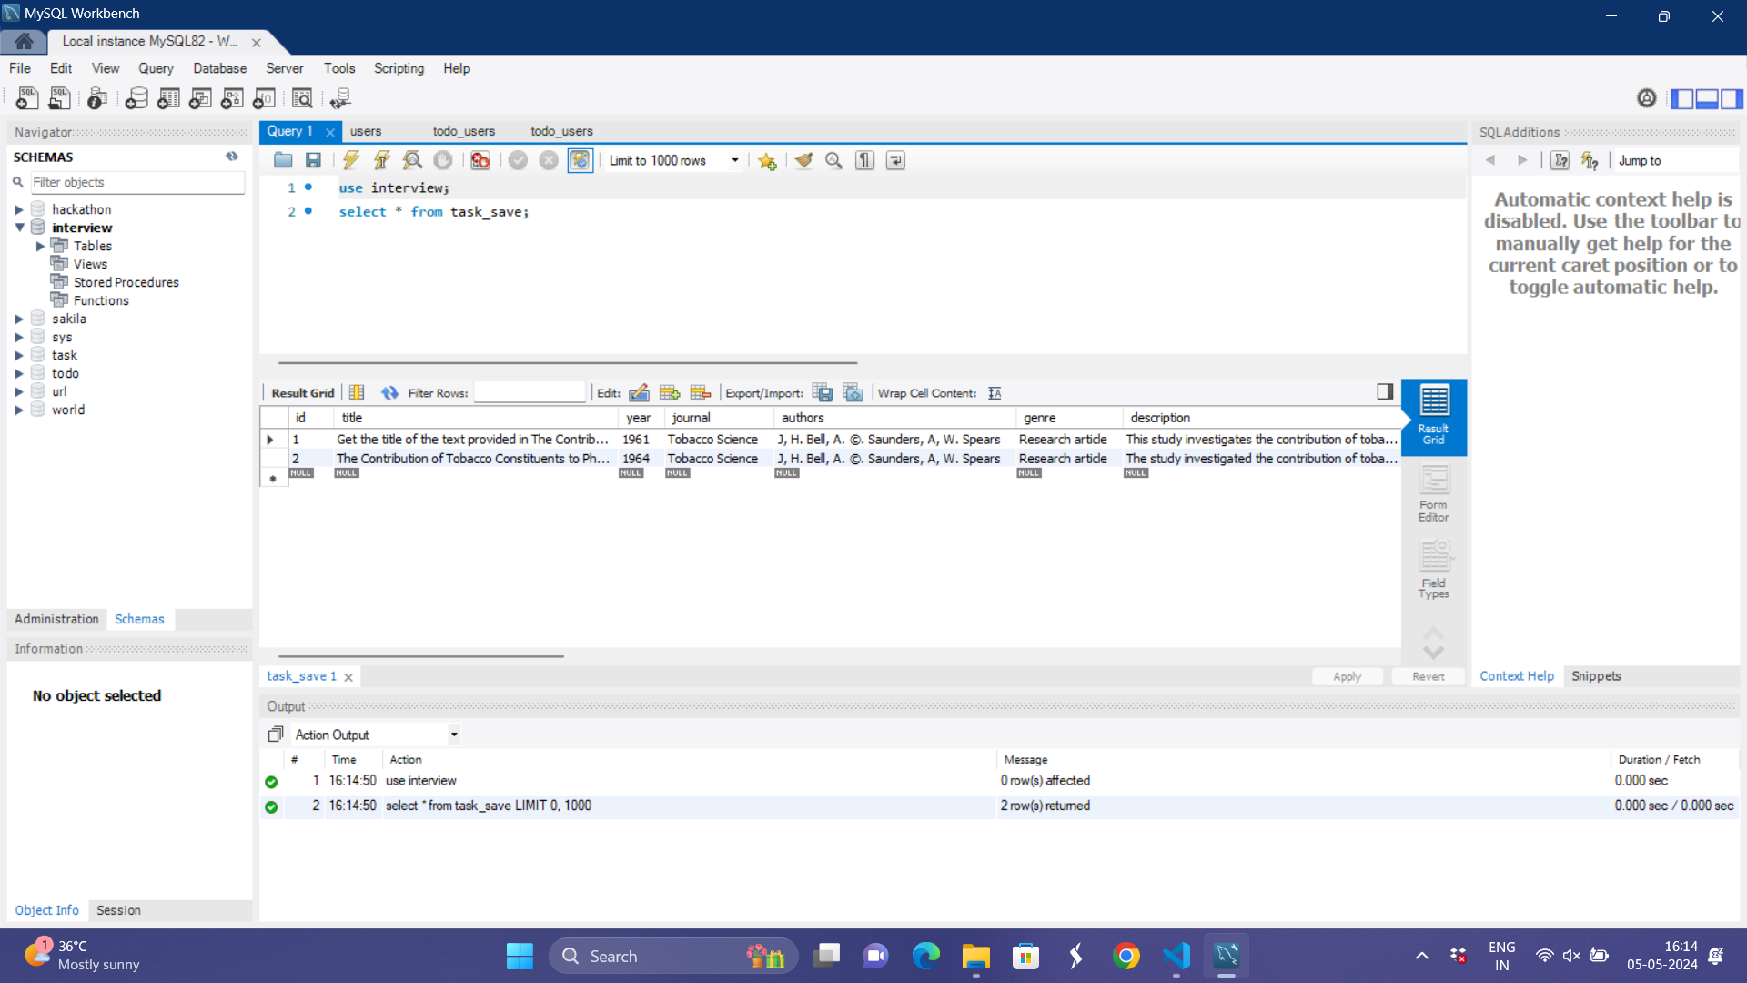
Task: Toggle the wrap cell content button
Action: [x=995, y=392]
